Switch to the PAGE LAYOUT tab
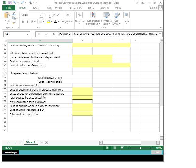The width and height of the screenshot is (196, 168). [54, 8]
